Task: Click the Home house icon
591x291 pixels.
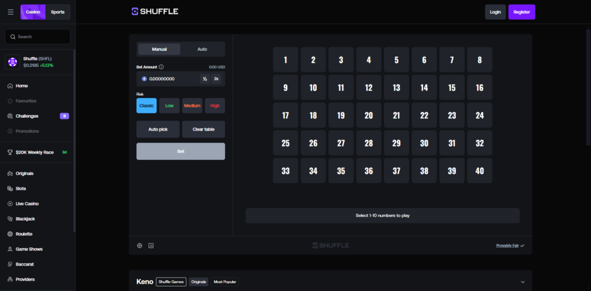Action: pyautogui.click(x=10, y=86)
